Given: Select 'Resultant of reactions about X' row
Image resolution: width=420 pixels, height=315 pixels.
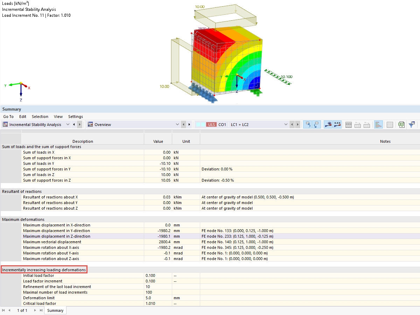Looking at the screenshot, I should click(x=210, y=197).
